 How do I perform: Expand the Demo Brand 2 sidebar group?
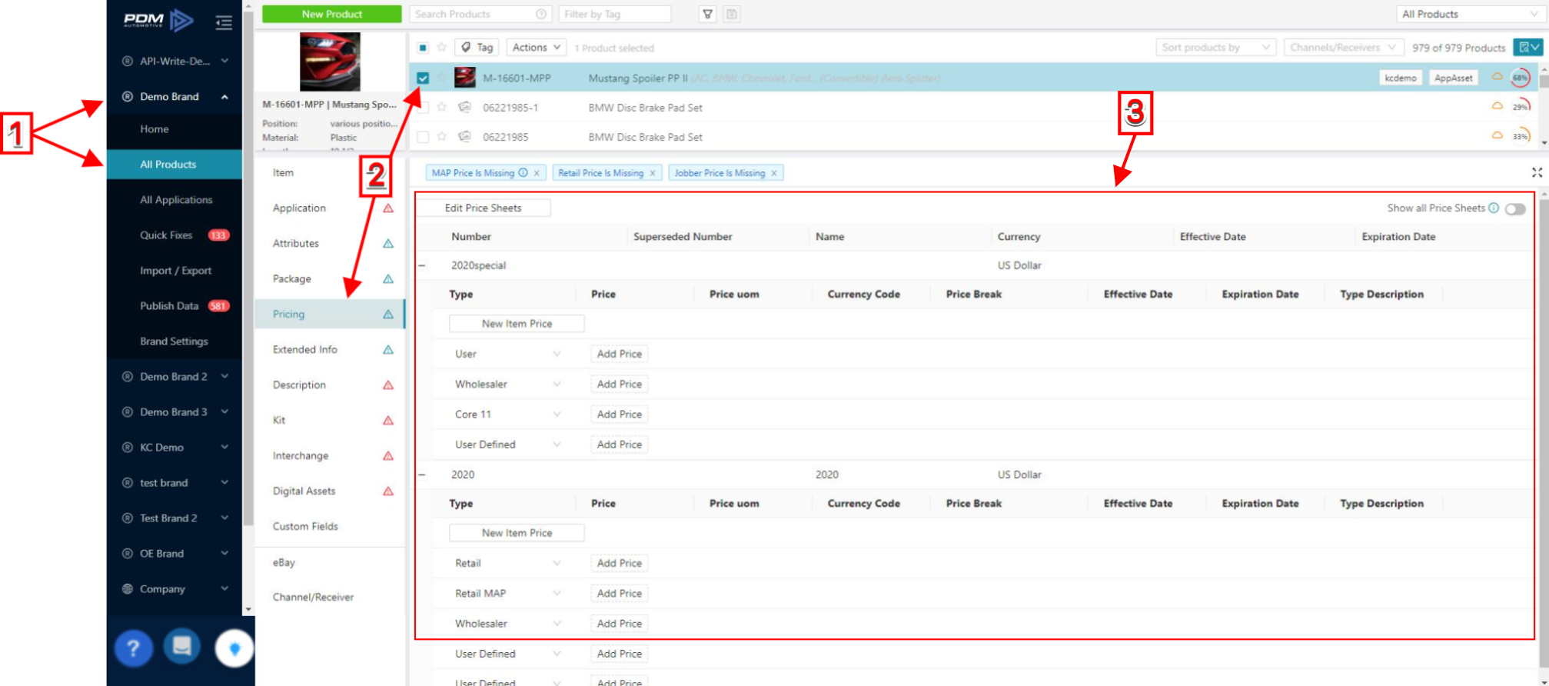[x=224, y=376]
